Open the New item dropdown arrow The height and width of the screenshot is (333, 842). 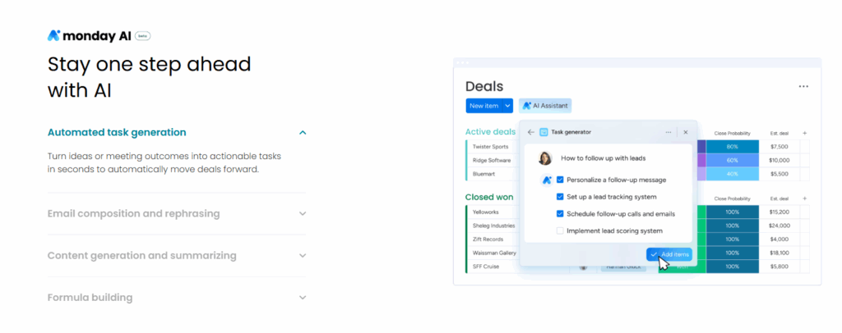tap(507, 106)
